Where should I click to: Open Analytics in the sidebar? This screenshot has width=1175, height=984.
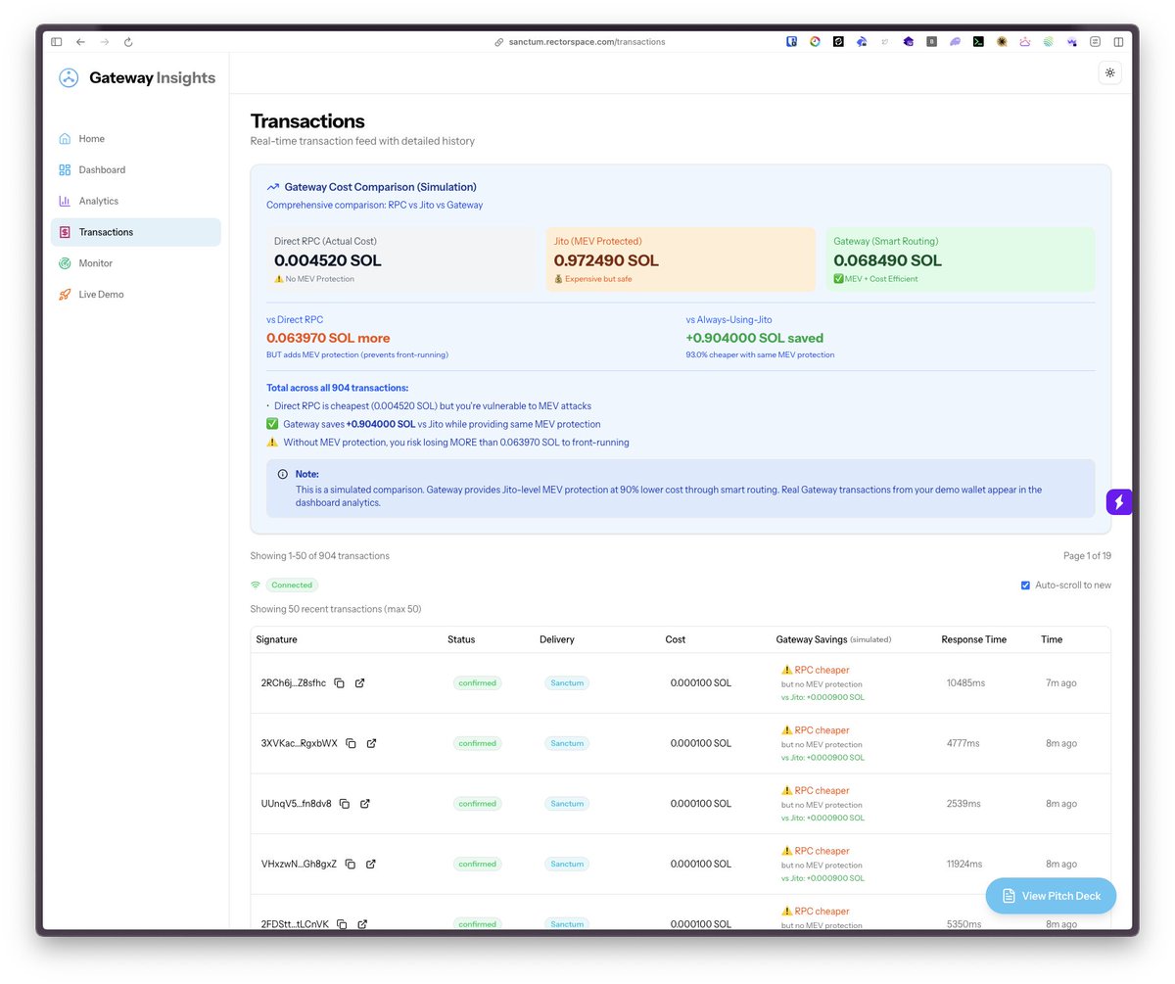coord(135,201)
